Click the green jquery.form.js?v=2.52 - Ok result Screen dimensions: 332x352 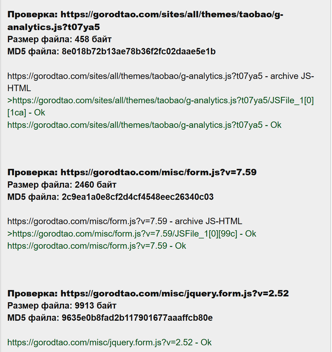coord(110,342)
